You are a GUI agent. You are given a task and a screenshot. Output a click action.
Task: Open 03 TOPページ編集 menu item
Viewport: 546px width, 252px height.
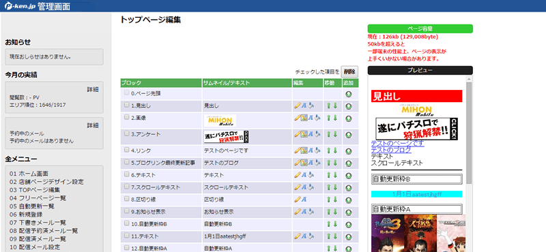coord(35,190)
